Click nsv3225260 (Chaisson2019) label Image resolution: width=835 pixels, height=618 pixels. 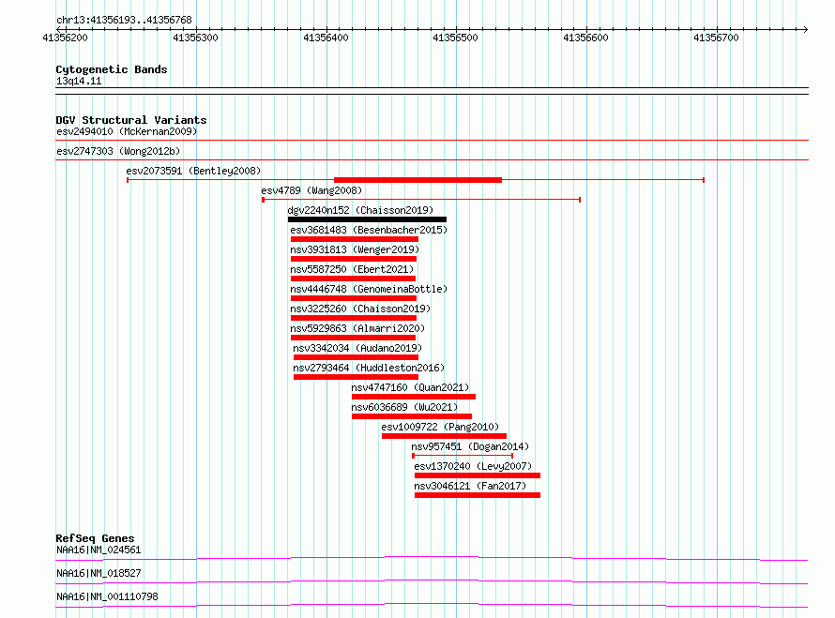pos(360,309)
